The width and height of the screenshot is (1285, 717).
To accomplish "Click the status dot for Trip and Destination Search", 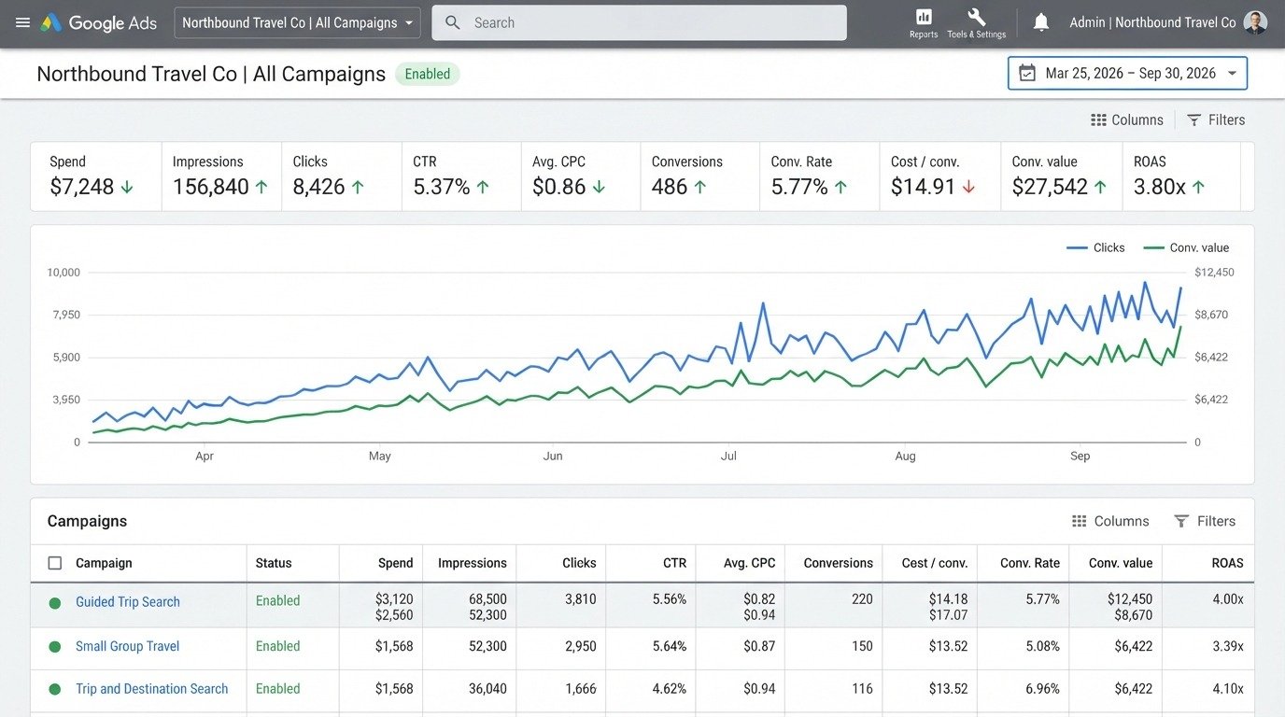I will 55,689.
